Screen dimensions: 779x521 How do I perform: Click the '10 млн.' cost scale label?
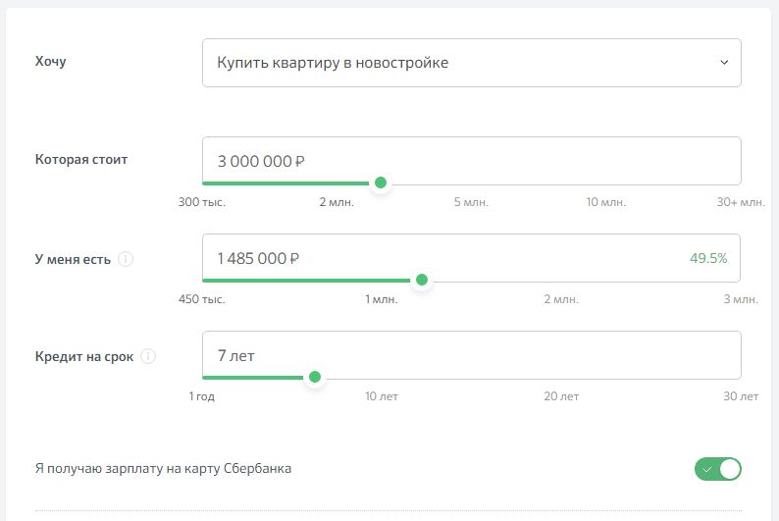tap(606, 202)
